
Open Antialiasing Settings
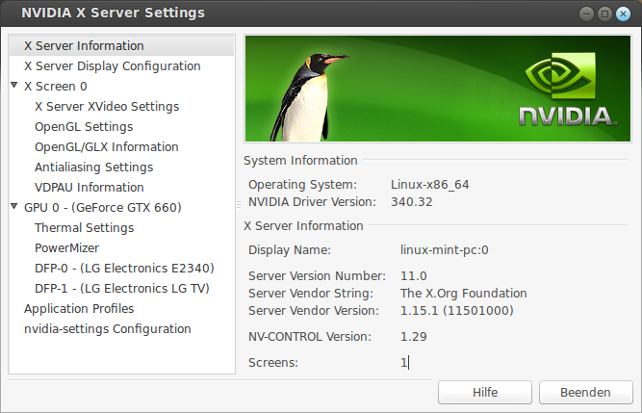[x=93, y=167]
